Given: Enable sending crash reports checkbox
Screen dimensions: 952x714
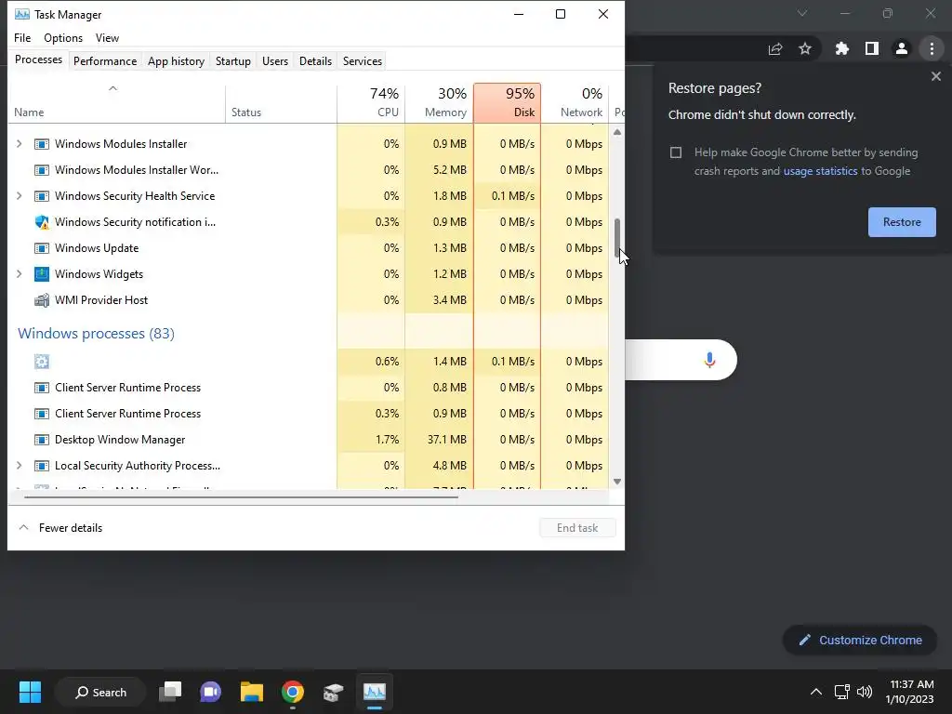Looking at the screenshot, I should click(x=676, y=152).
